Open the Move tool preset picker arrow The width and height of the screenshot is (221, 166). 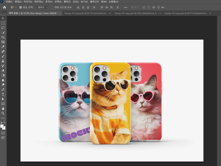click(16, 7)
